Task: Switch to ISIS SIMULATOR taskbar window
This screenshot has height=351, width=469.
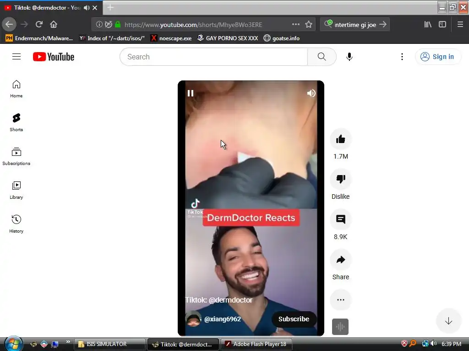Action: point(110,344)
